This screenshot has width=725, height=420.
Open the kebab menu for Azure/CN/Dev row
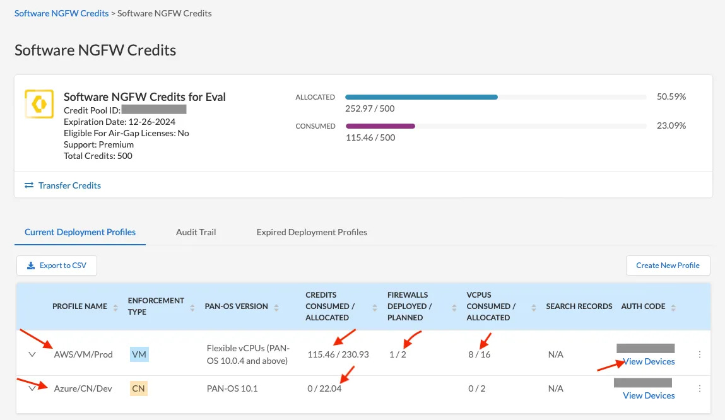(700, 388)
